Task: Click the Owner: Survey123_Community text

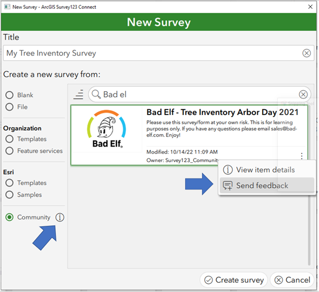Action: [x=183, y=160]
